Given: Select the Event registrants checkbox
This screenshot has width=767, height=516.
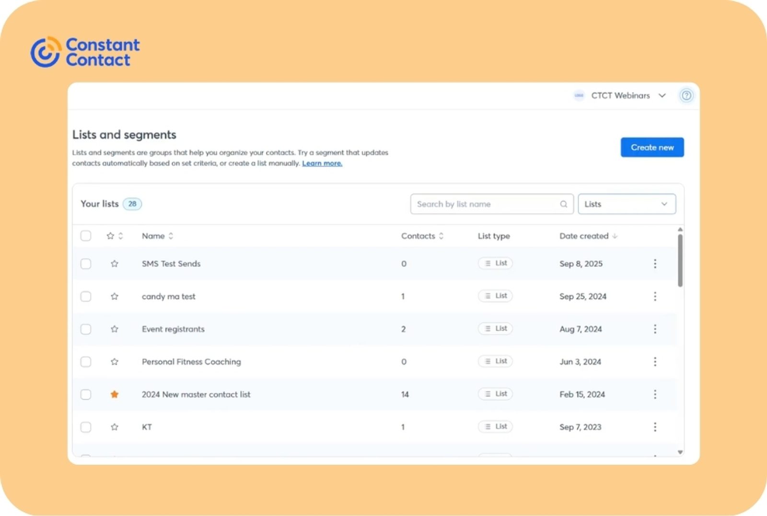Looking at the screenshot, I should 86,329.
